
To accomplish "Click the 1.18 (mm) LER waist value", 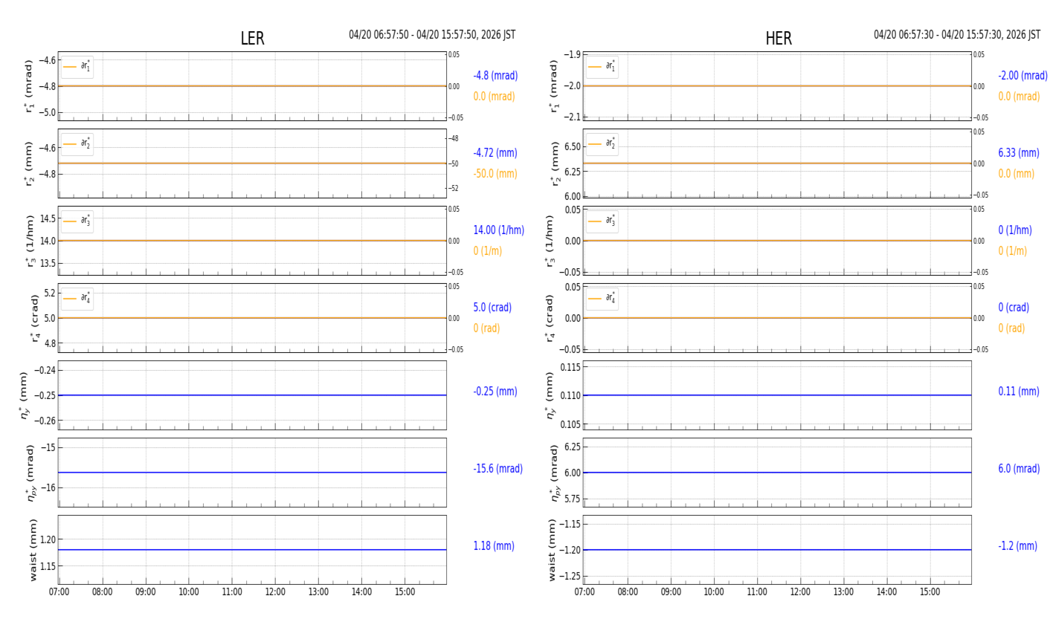I will (494, 546).
